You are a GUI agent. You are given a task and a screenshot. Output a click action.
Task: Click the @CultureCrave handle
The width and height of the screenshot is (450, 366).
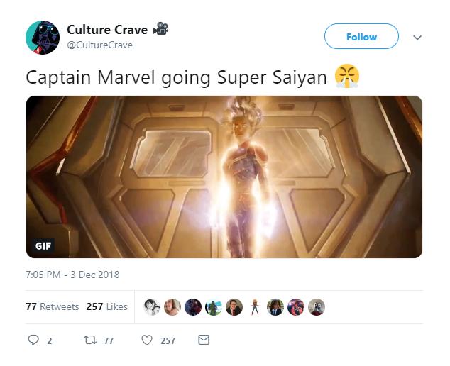coord(99,45)
